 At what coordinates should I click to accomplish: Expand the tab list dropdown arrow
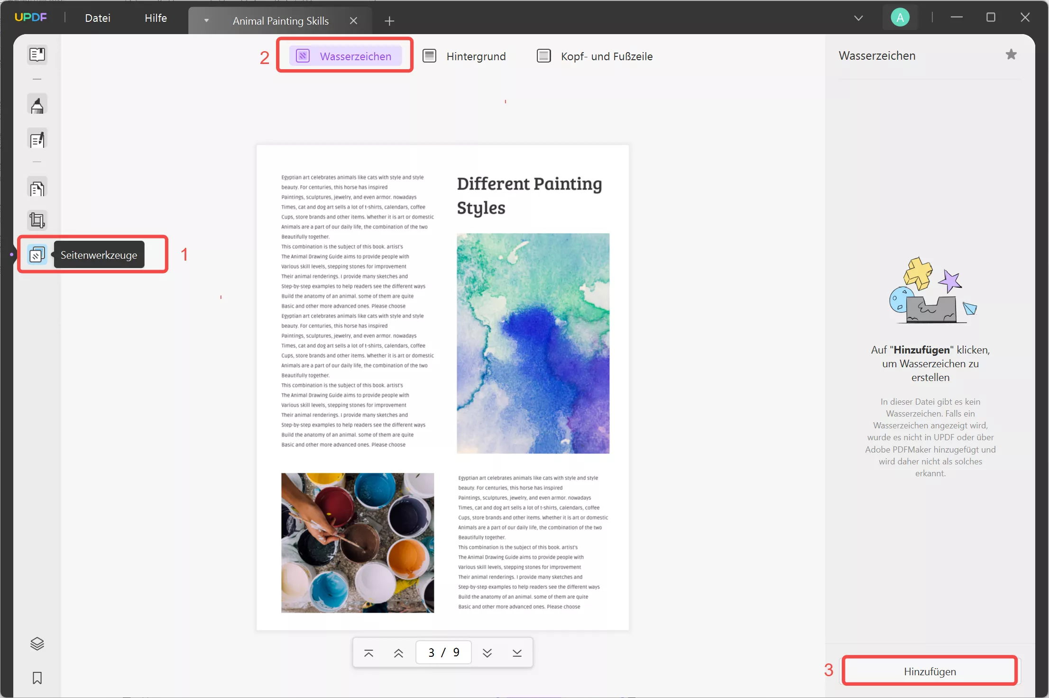coord(206,20)
